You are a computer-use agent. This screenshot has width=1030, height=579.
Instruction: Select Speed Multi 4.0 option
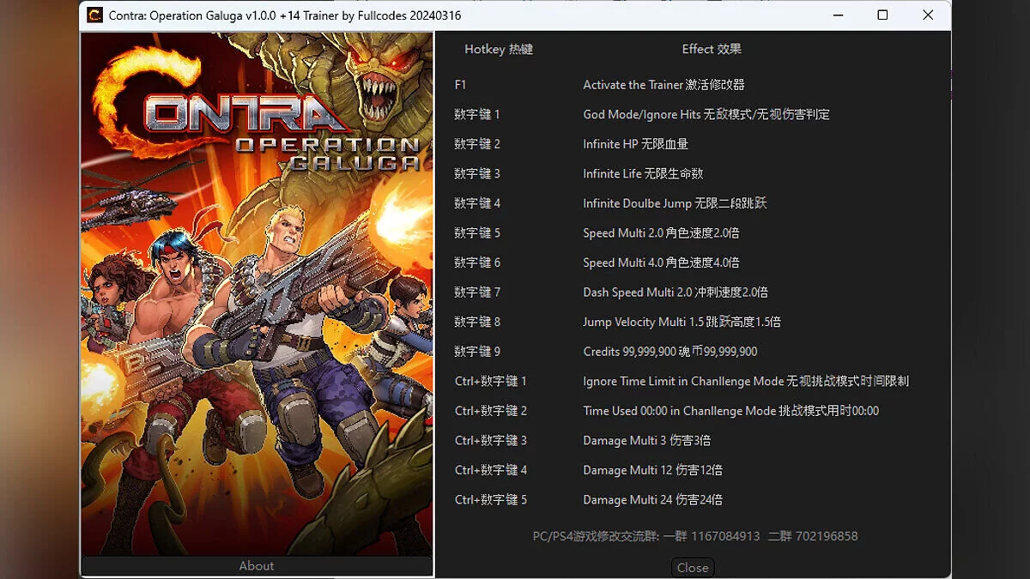click(661, 262)
